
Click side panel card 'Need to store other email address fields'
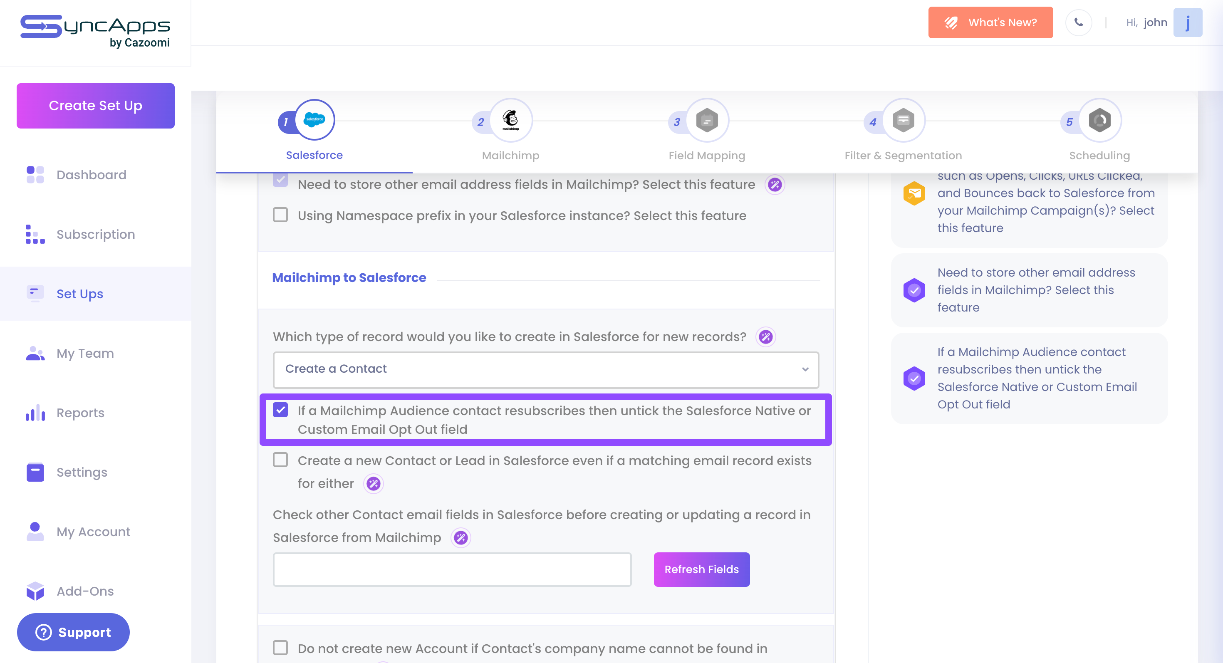[x=1029, y=290]
